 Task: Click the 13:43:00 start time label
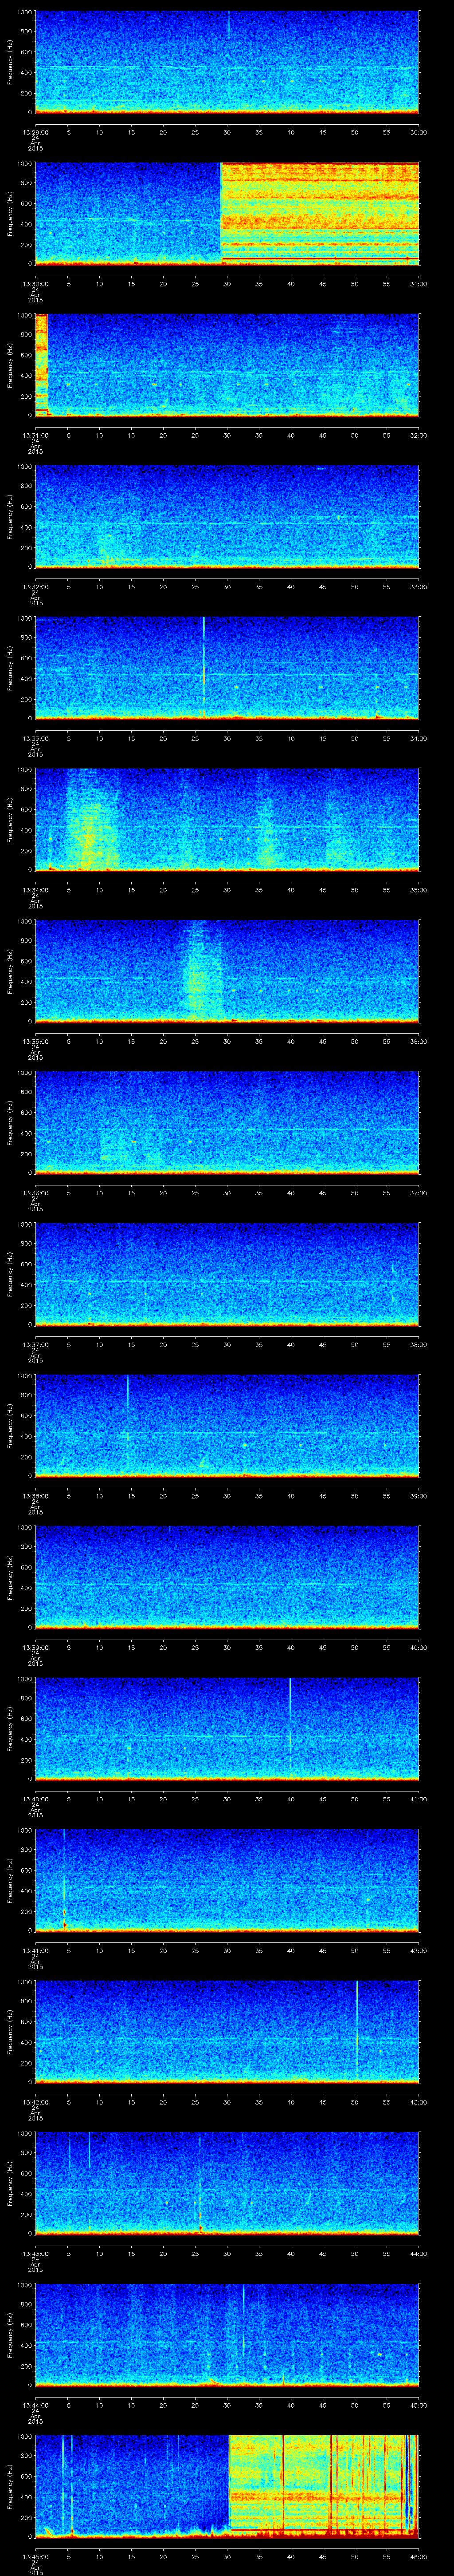(35, 2253)
